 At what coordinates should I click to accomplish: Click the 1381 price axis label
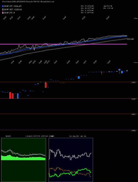point(134,114)
